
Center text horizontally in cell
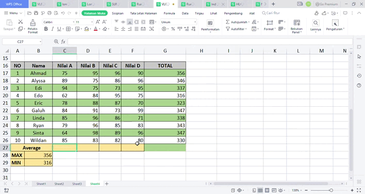123,29
